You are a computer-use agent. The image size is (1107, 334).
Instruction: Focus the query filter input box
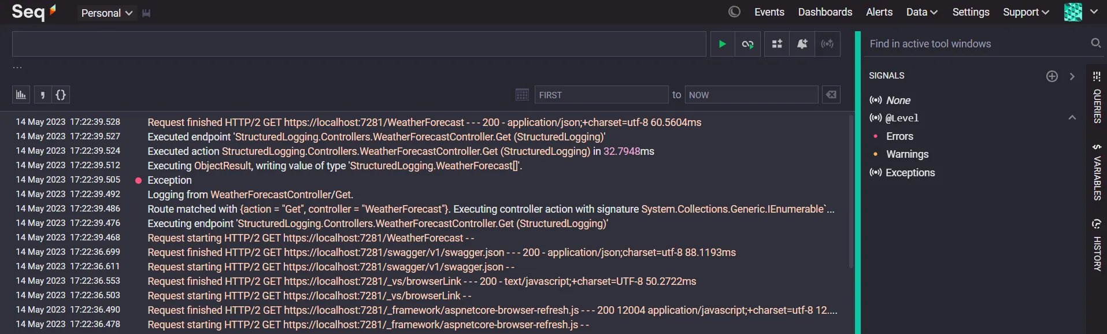(359, 44)
